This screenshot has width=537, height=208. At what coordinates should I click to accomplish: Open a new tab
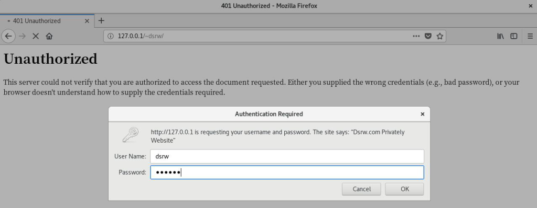tap(101, 20)
